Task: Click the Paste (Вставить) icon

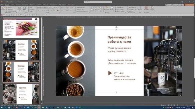Action: point(3,8)
